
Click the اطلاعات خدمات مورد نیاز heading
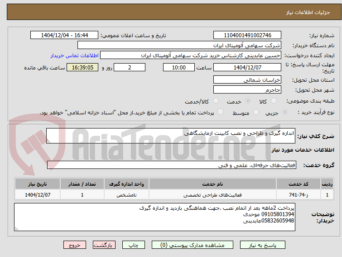(x=303, y=150)
